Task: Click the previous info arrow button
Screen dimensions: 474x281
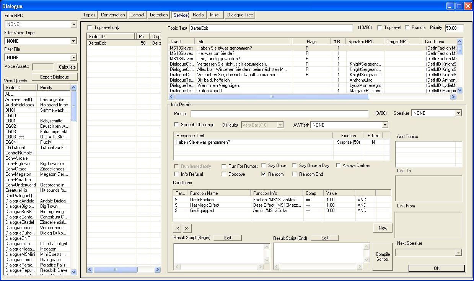Action: click(x=177, y=228)
